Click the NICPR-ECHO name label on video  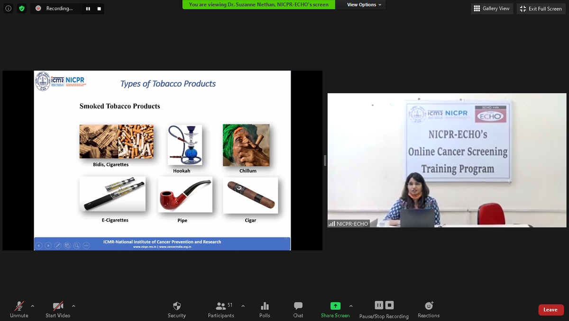[x=349, y=223]
